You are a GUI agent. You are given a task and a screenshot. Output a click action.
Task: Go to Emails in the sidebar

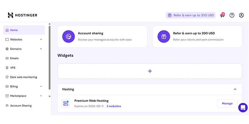(24, 58)
